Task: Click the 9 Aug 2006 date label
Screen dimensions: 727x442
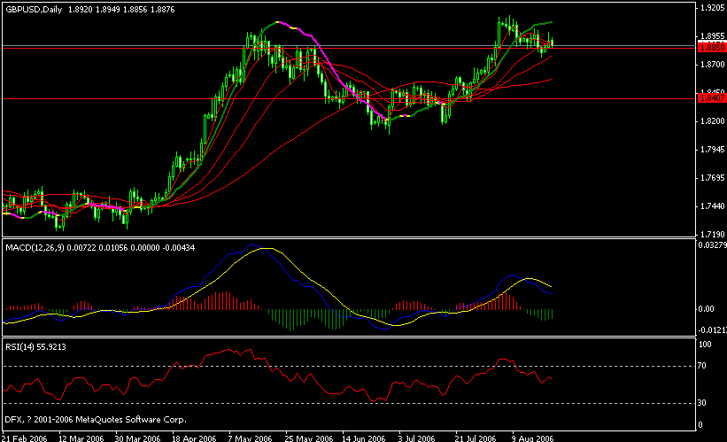Action: click(533, 438)
